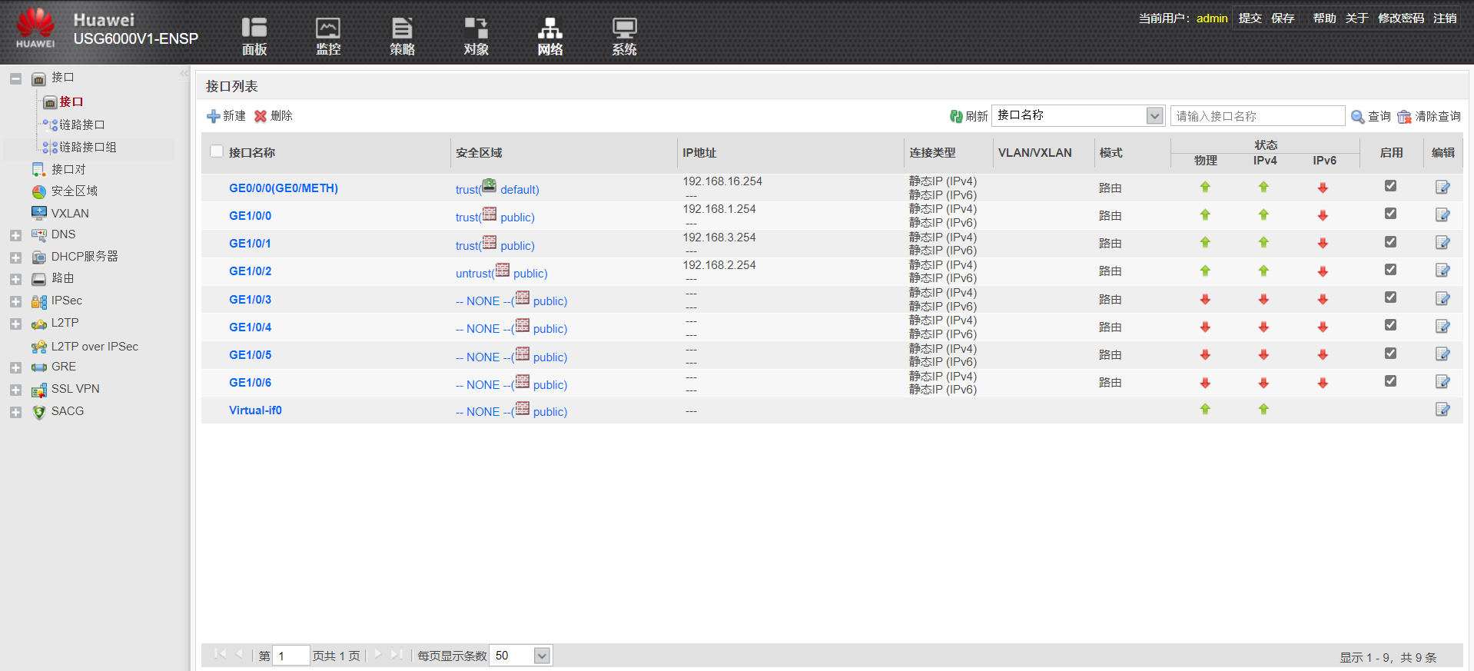Open the 面板 dashboard tab
This screenshot has height=671, width=1474.
point(254,36)
